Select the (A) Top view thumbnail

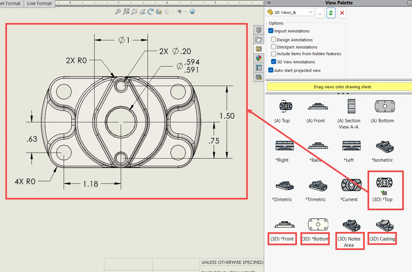pyautogui.click(x=286, y=106)
